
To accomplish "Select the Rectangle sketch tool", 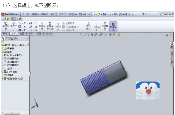I will [x=20, y=27].
